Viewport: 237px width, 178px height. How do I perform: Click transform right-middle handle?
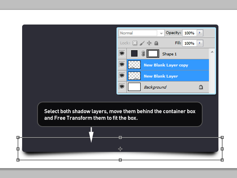pos(222,149)
